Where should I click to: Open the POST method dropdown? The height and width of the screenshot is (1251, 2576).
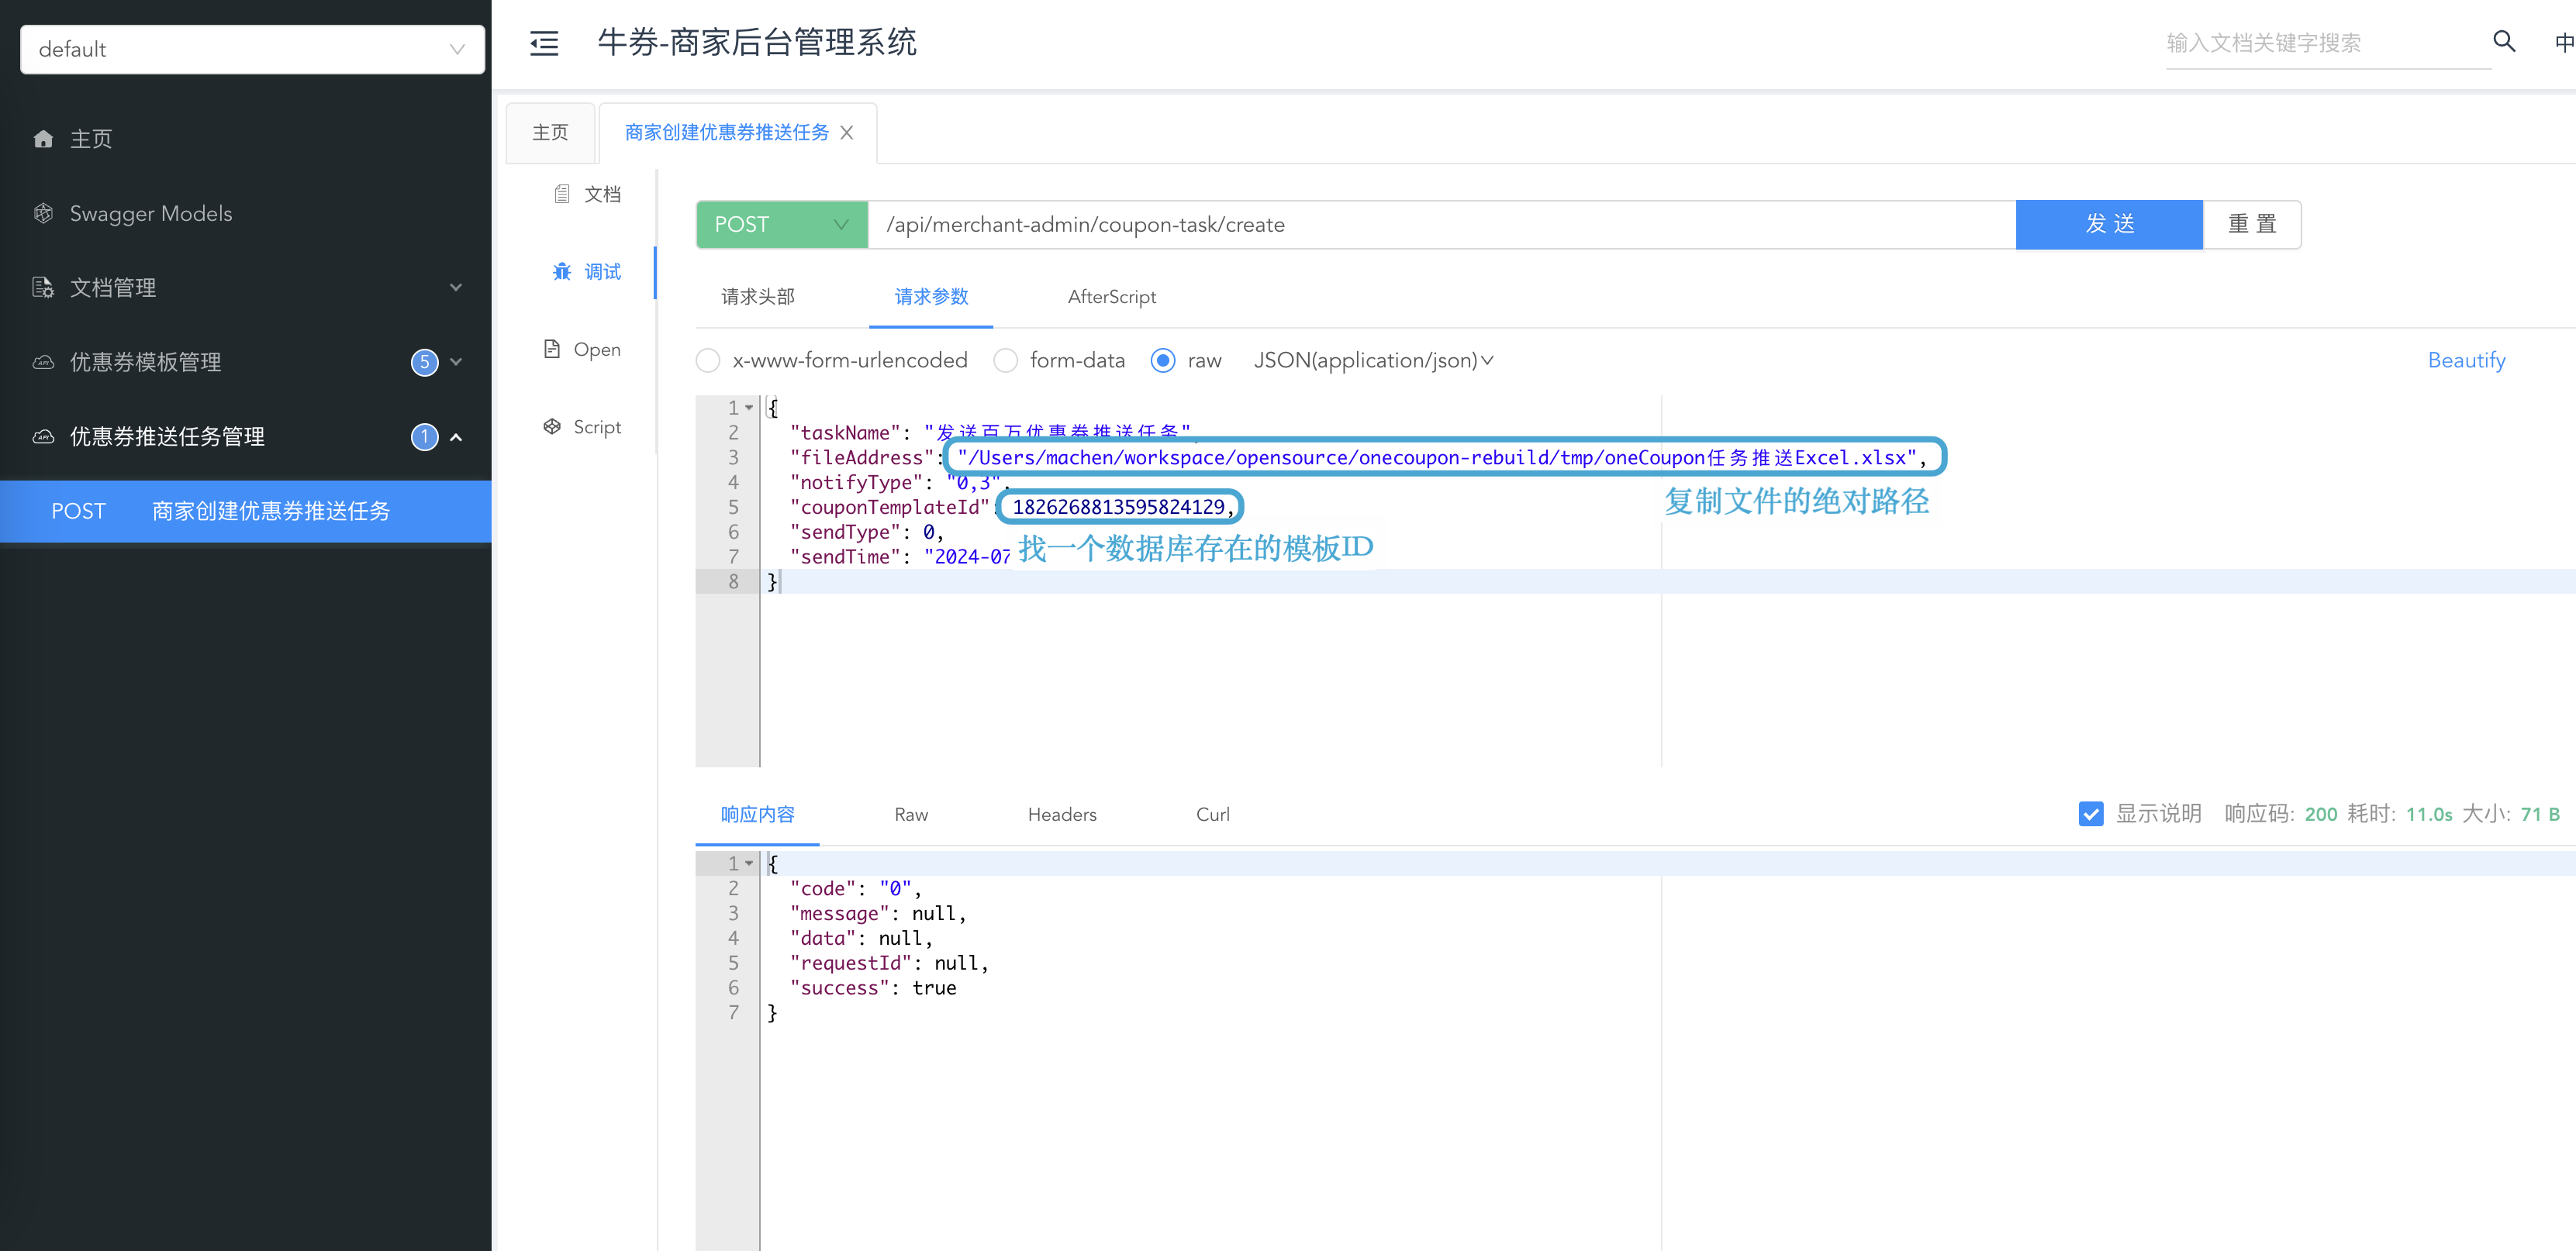(x=781, y=225)
